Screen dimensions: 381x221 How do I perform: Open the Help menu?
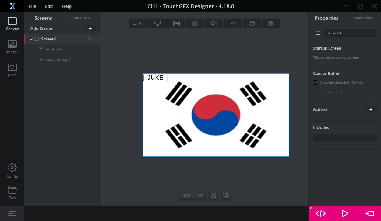(67, 6)
